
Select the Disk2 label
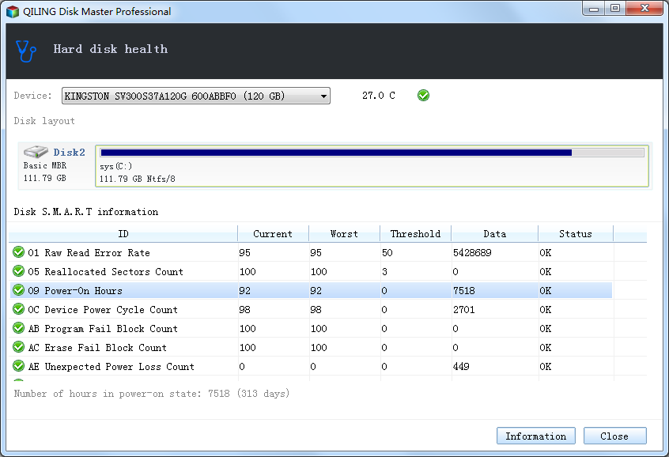69,153
